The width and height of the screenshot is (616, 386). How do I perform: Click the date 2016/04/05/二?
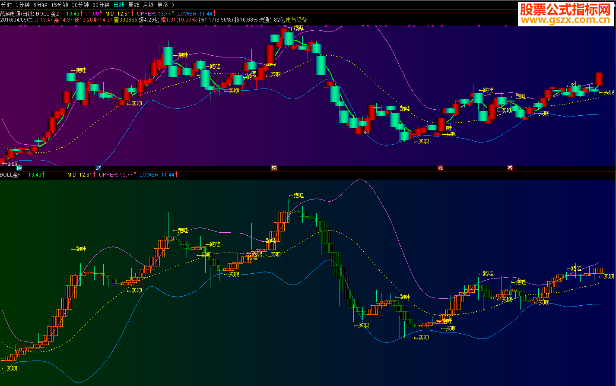[16, 20]
